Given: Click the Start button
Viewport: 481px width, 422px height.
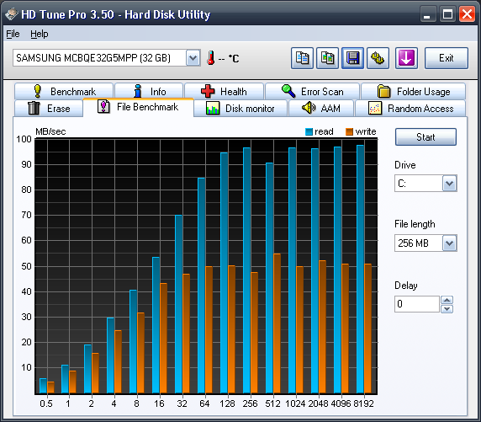Looking at the screenshot, I should click(x=425, y=137).
